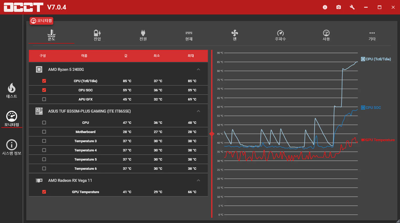The width and height of the screenshot is (400, 223).
Task: Switch to the 사용 tab label
Action: coord(326,39)
